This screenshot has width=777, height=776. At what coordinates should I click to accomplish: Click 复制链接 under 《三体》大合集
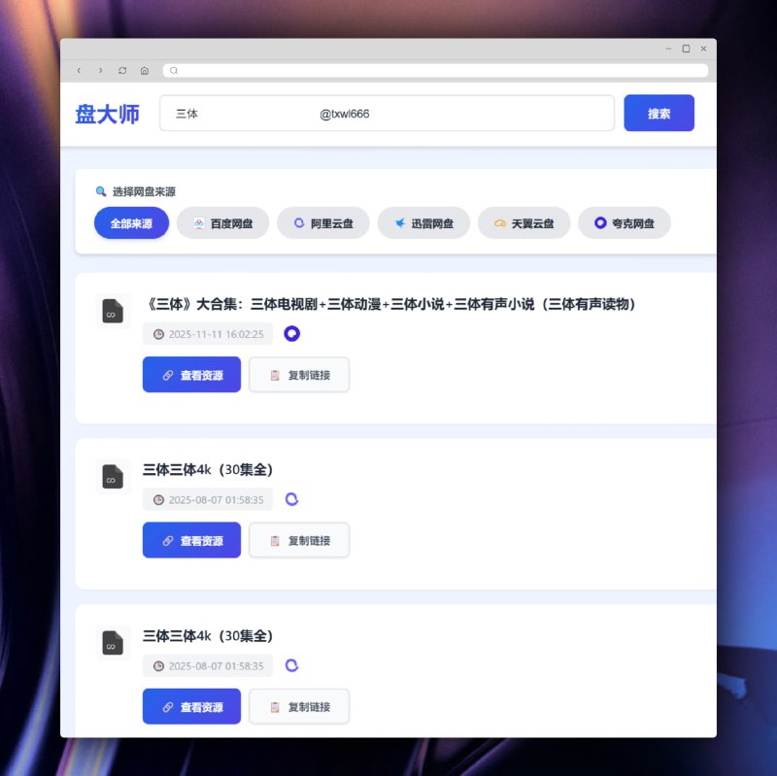(299, 375)
